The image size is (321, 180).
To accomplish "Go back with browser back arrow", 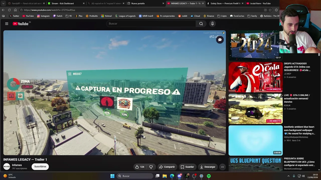I will click(3, 10).
